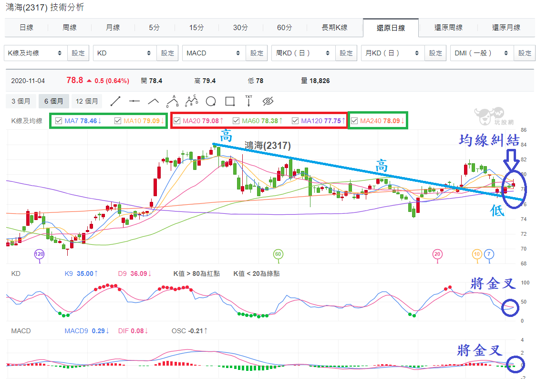Switch to the 月線 tab
The image size is (537, 379).
(x=113, y=27)
